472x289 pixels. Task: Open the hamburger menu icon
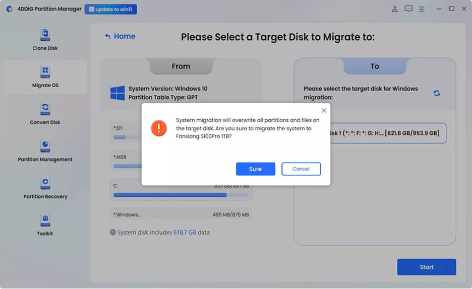(422, 9)
